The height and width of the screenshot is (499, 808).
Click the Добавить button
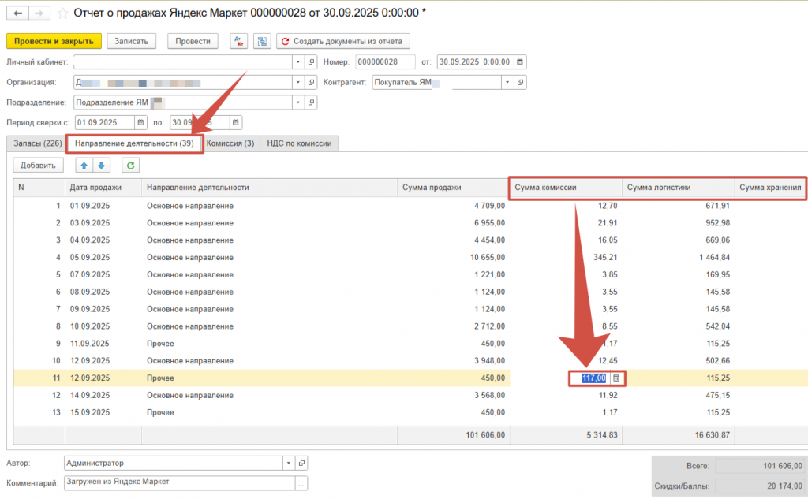(38, 165)
